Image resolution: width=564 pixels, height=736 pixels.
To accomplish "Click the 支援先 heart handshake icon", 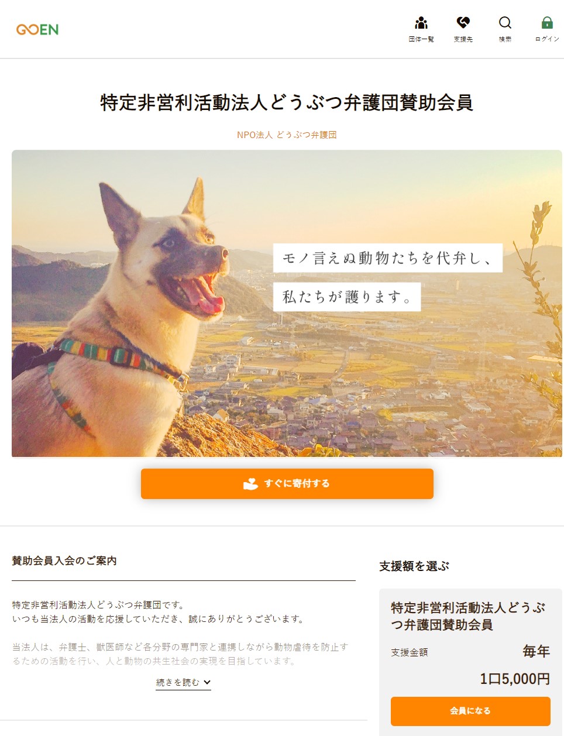I will click(463, 23).
